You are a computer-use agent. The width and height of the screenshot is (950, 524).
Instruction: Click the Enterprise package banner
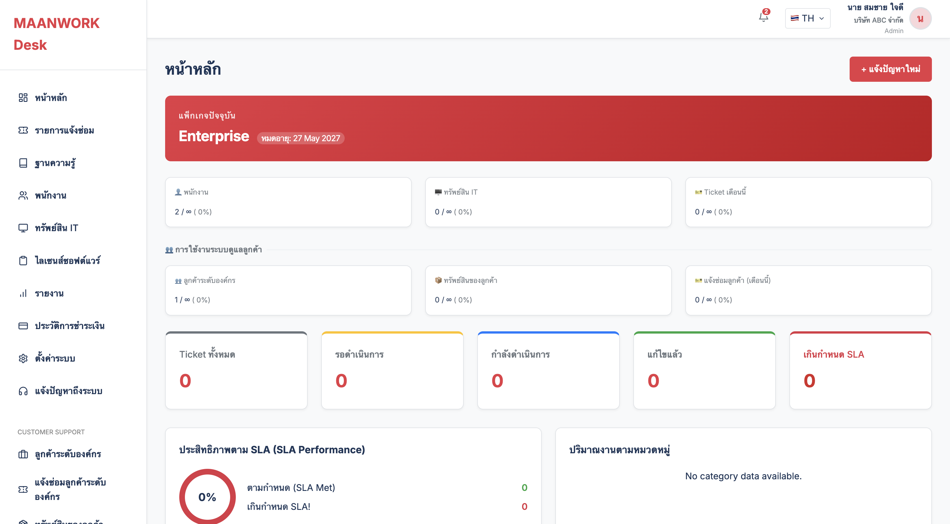[x=548, y=128]
